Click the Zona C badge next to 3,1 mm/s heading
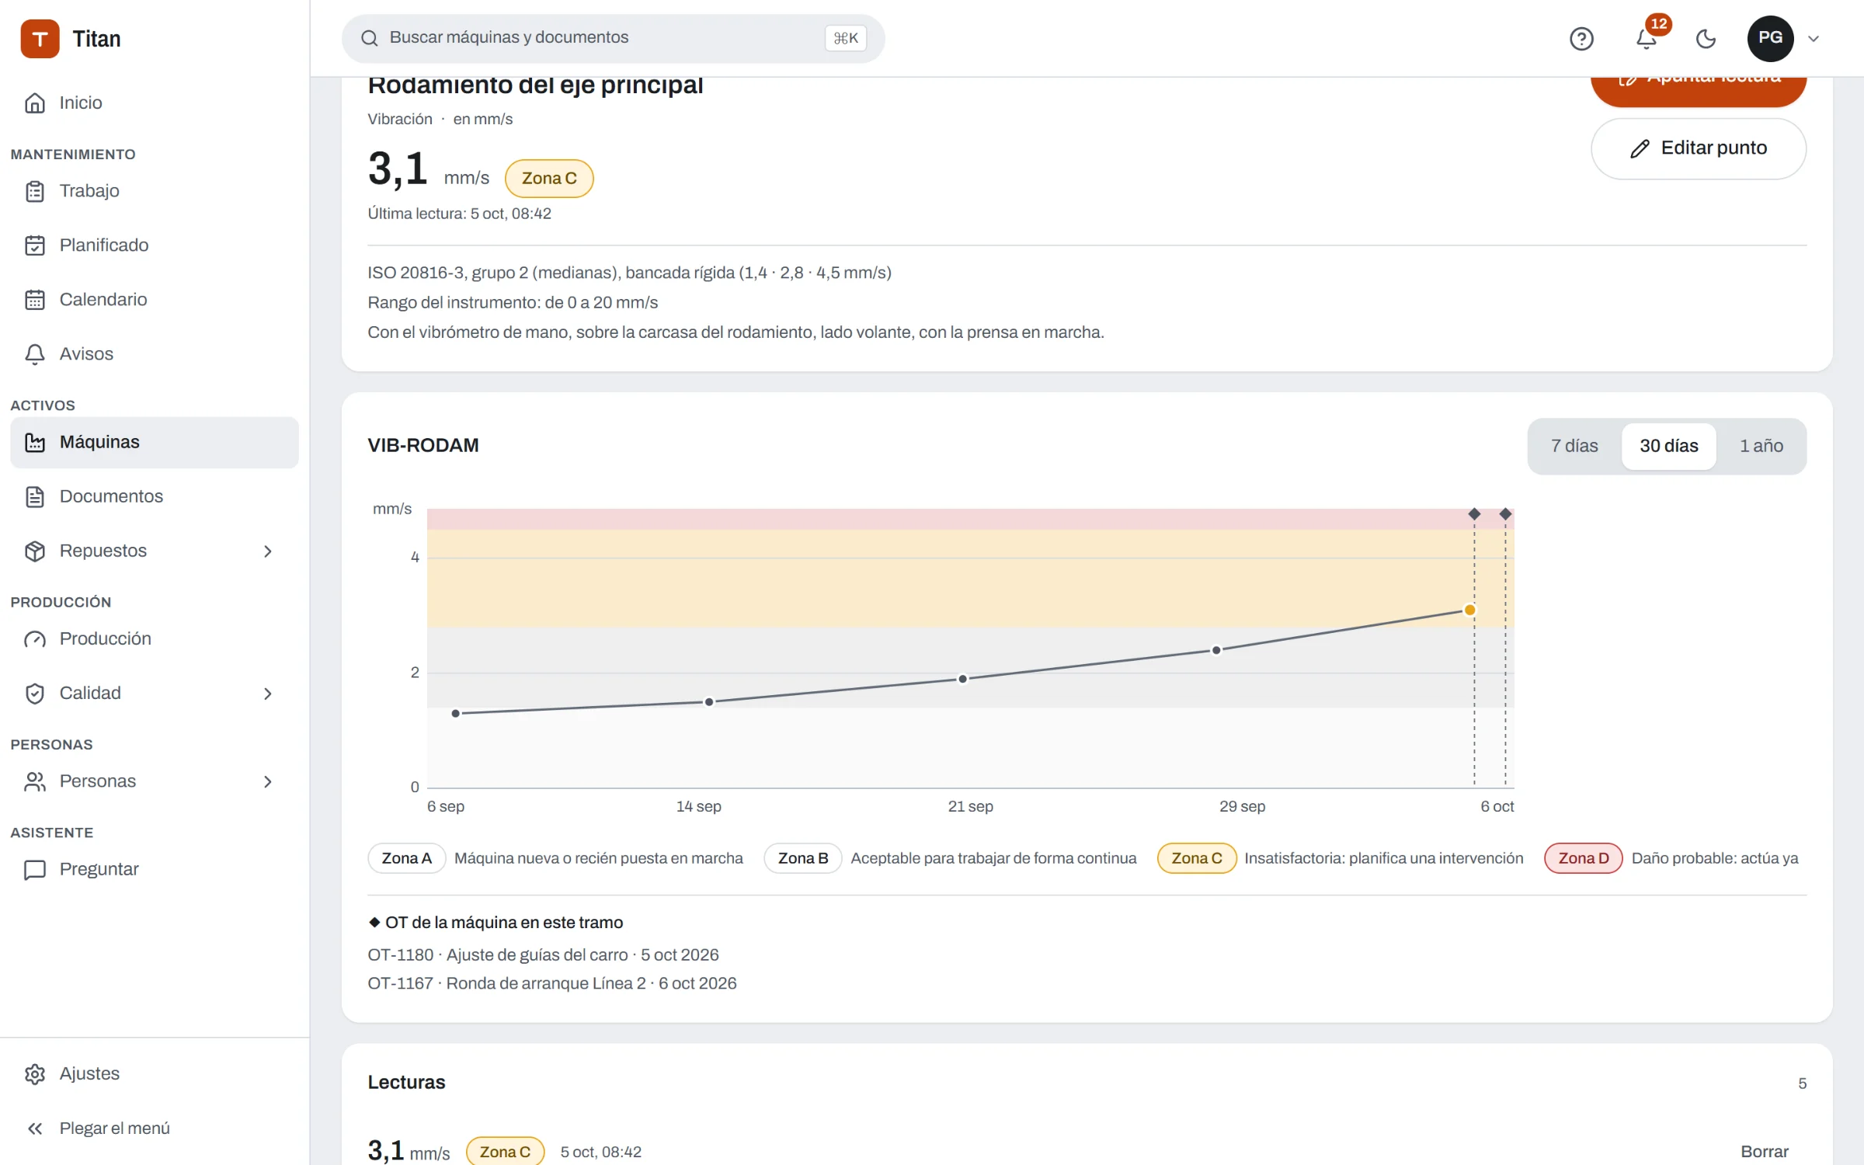Viewport: 1864px width, 1165px height. pos(549,179)
